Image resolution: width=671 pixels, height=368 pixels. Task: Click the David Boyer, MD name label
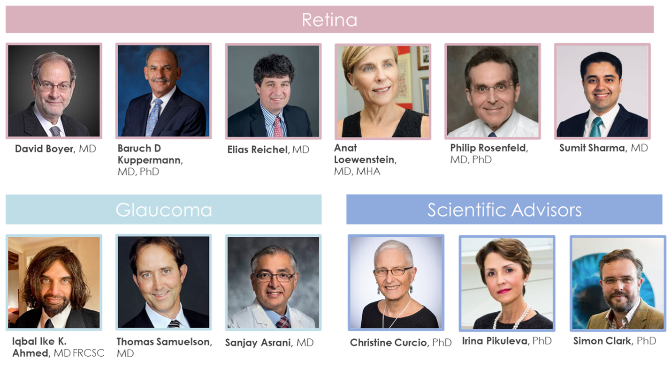55,149
